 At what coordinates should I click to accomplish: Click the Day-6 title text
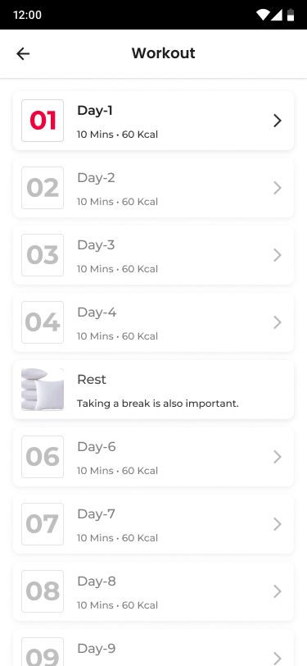tap(97, 447)
